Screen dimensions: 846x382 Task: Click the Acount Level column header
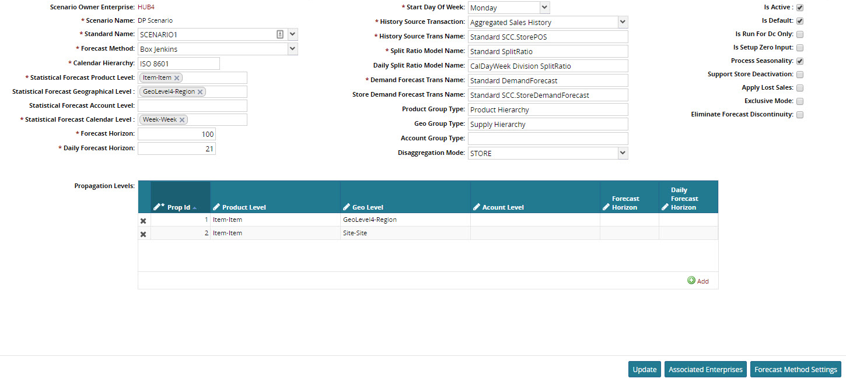(x=535, y=197)
